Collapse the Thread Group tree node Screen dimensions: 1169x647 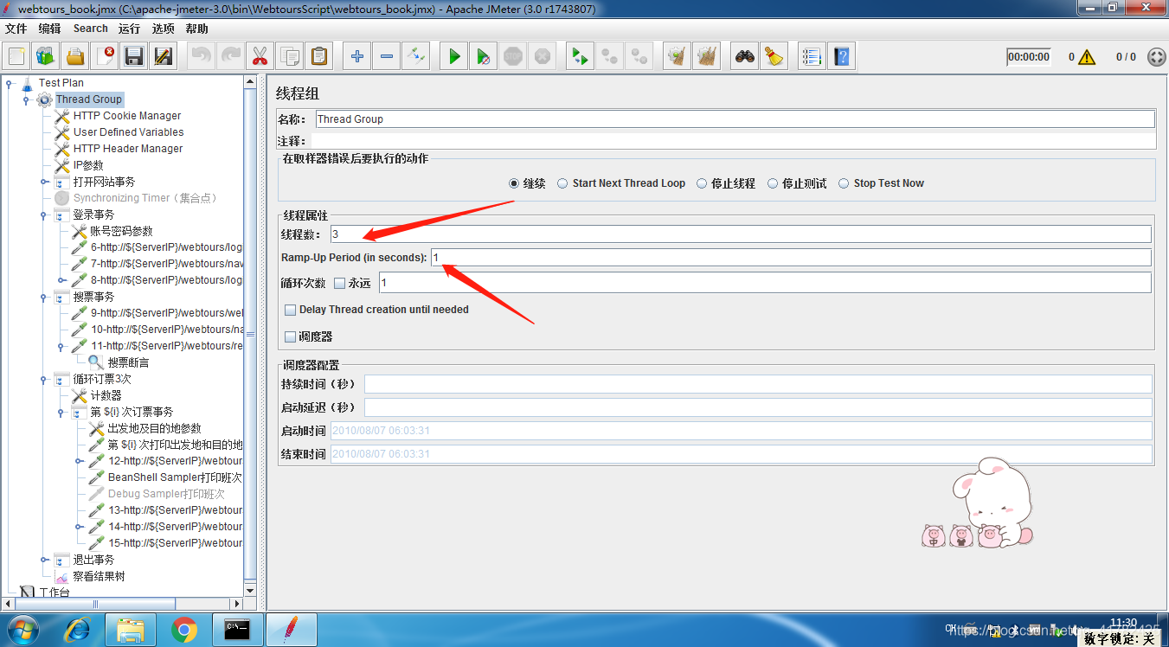coord(27,100)
